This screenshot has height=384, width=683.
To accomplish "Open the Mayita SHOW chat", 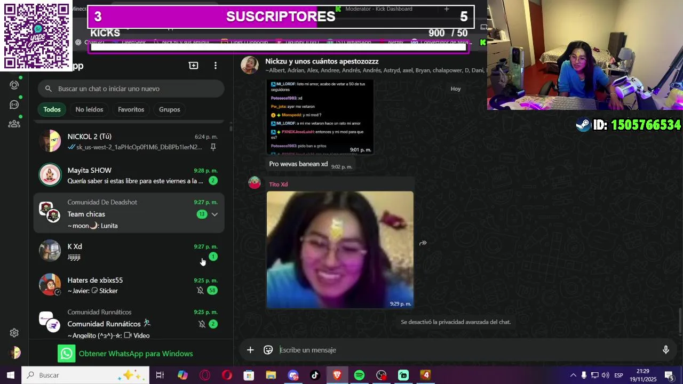I will [129, 175].
